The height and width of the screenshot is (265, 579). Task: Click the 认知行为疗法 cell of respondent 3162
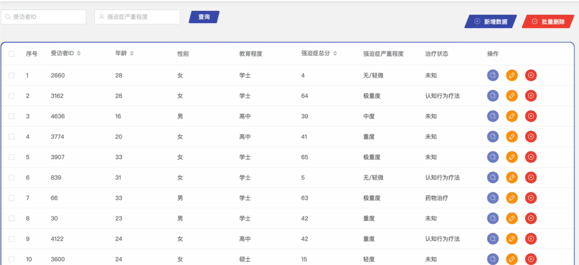tap(443, 96)
